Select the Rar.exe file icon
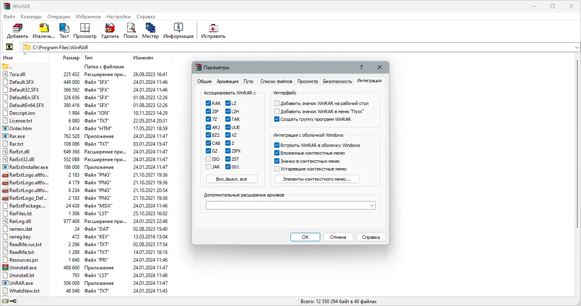The image size is (581, 306). click(x=5, y=136)
